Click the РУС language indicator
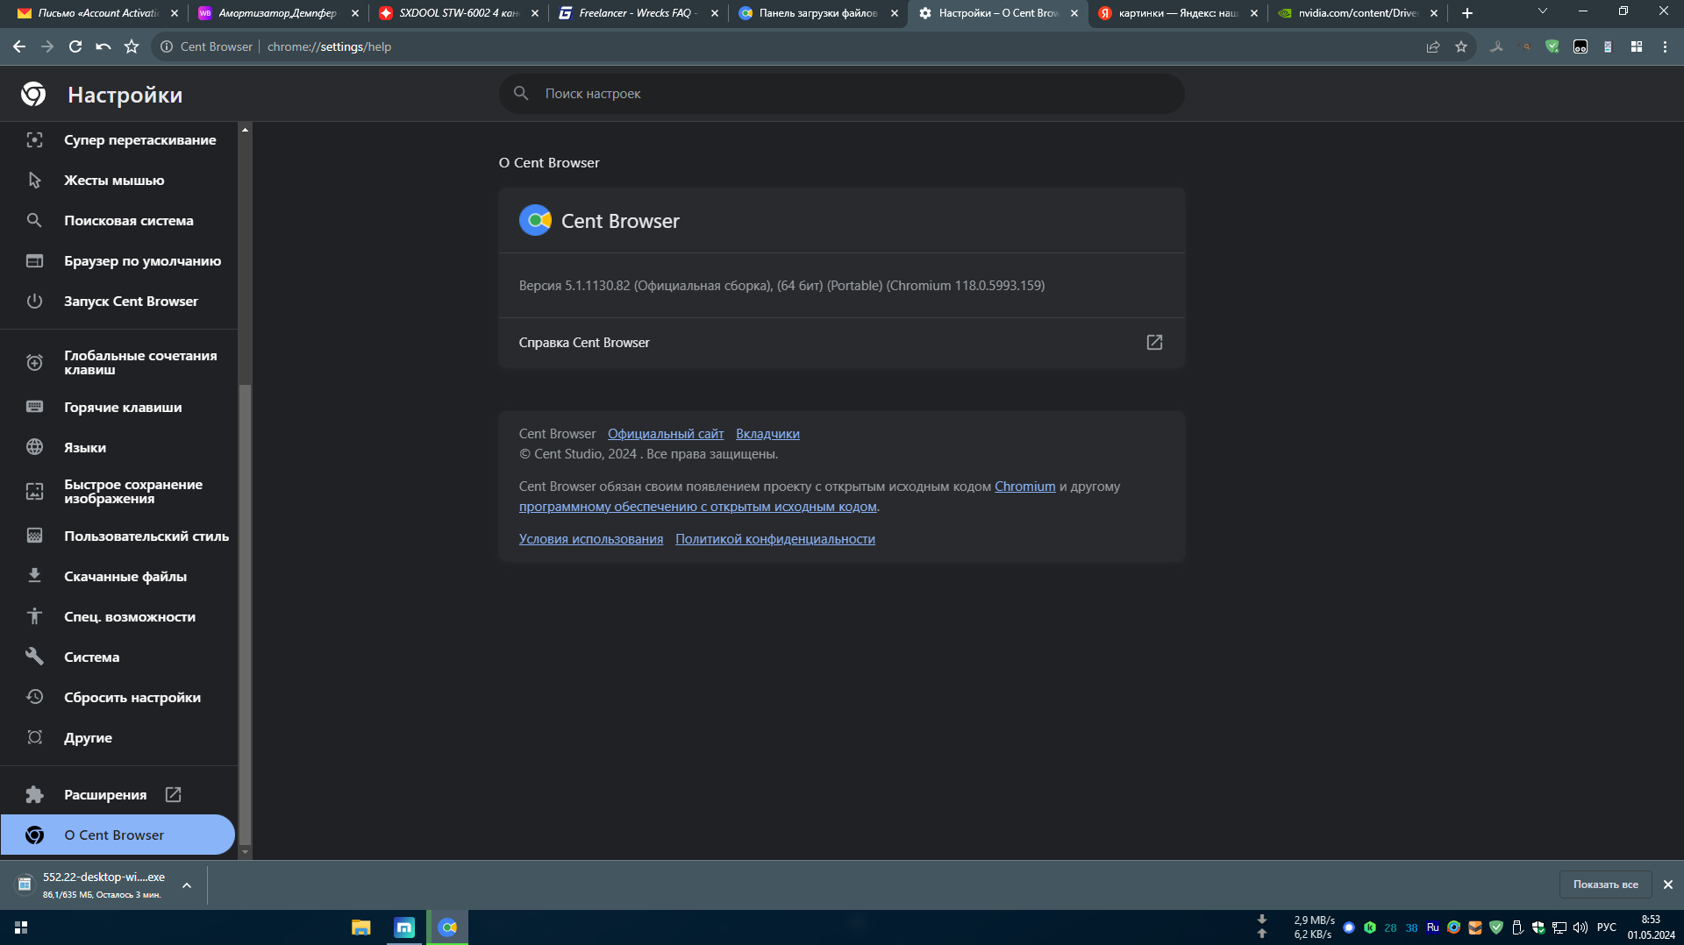Screen dimensions: 1684x945 tap(1607, 927)
